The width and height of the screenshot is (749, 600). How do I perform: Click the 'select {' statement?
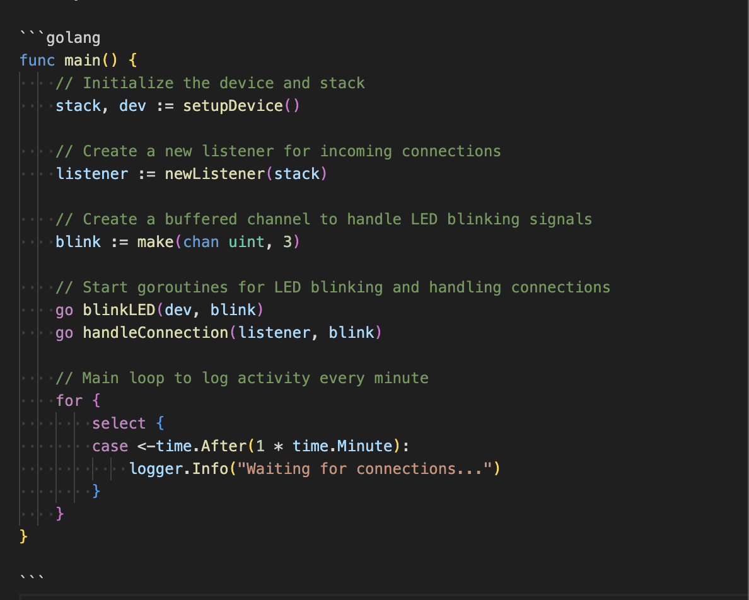[x=128, y=424]
